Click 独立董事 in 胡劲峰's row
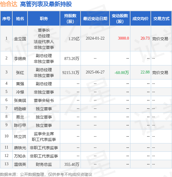Viewport: 172px width, 177px height. (x=44, y=109)
